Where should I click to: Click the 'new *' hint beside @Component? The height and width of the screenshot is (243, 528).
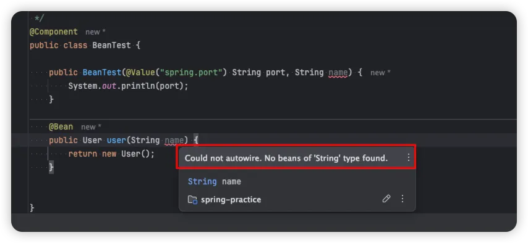(x=95, y=32)
